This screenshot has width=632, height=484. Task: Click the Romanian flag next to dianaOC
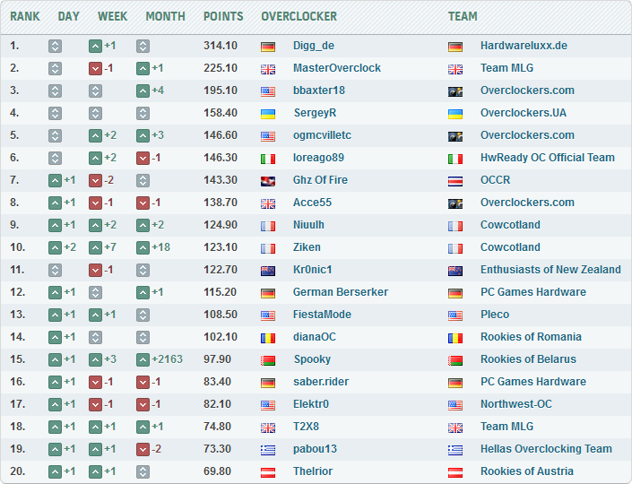pyautogui.click(x=268, y=337)
